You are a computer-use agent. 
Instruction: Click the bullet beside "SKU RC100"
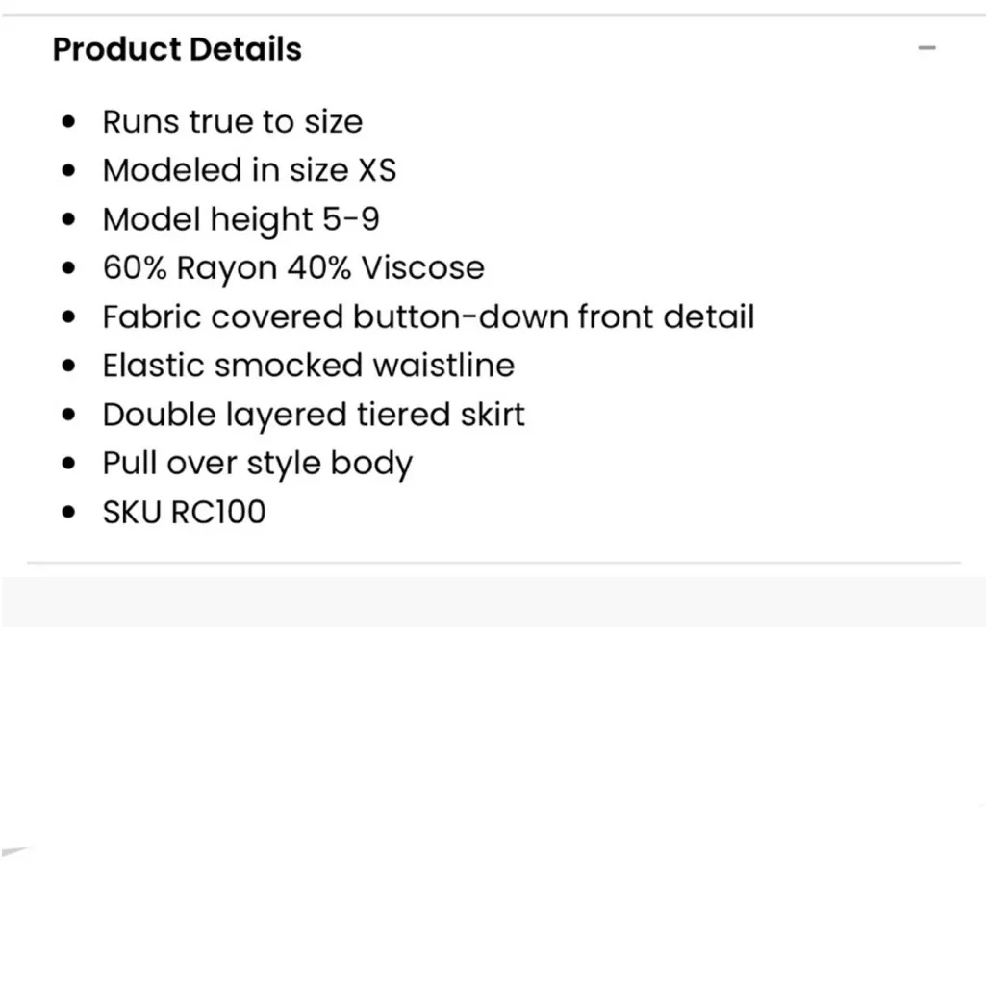(68, 512)
